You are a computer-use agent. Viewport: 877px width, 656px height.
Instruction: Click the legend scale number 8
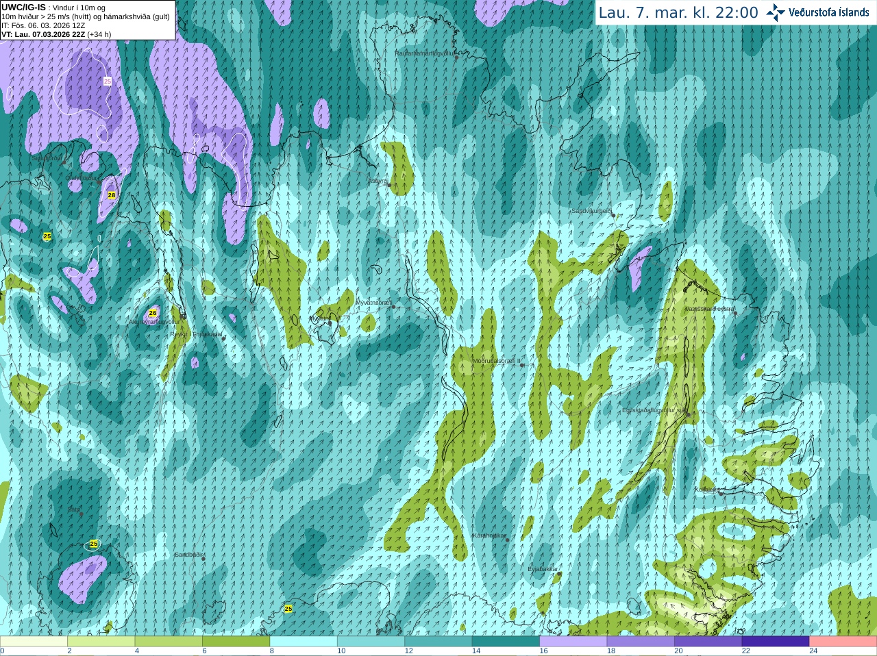tap(272, 651)
